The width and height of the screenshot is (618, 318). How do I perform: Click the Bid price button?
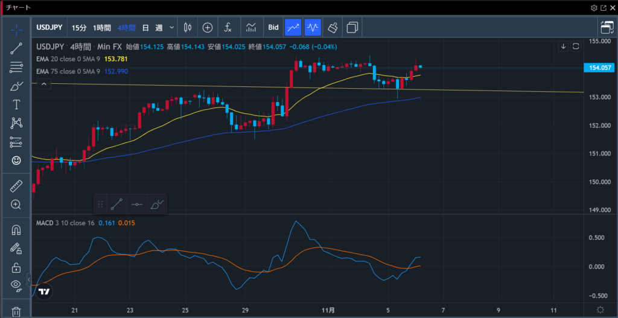(273, 27)
